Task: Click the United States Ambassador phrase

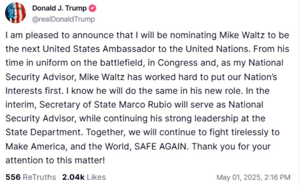Action: (99, 49)
